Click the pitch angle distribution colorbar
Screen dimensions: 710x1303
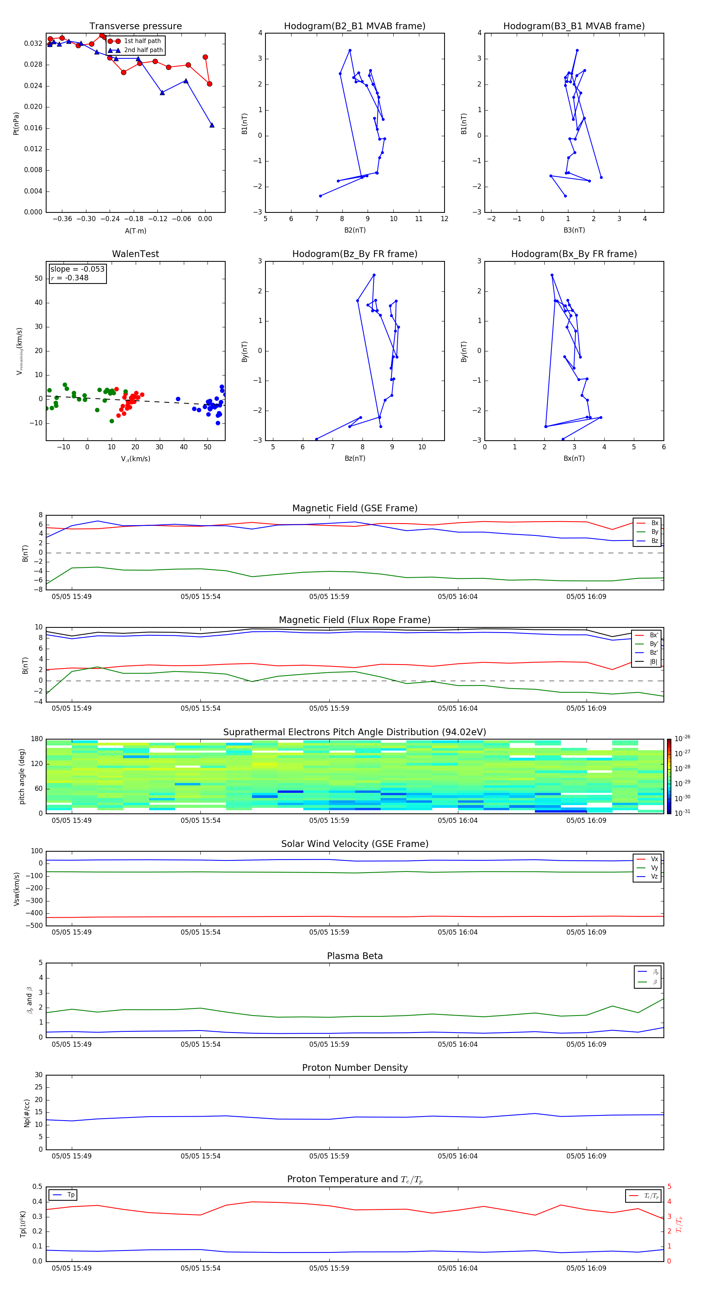point(669,776)
